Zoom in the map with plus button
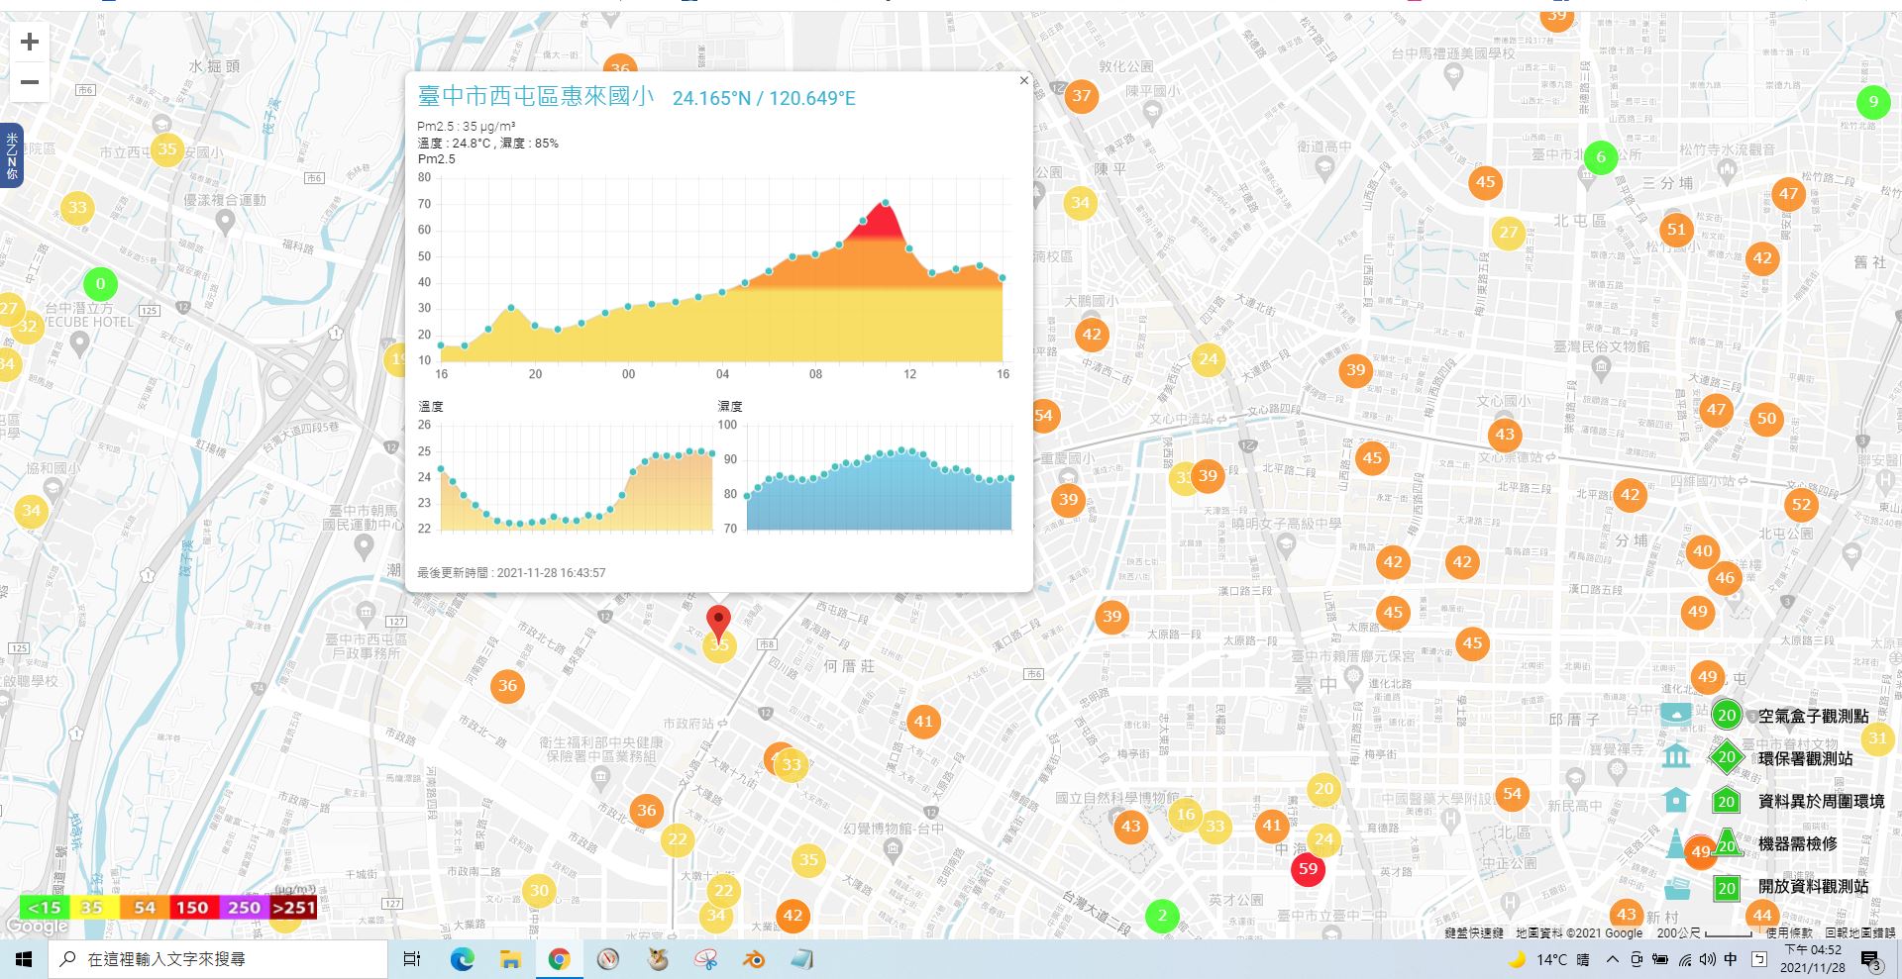 tap(30, 42)
